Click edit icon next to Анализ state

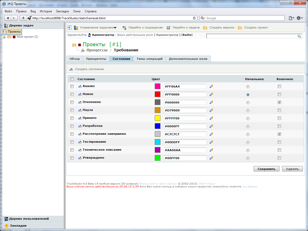80,86
